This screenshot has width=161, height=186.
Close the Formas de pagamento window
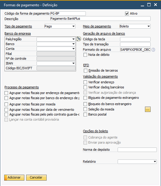coord(156,5)
